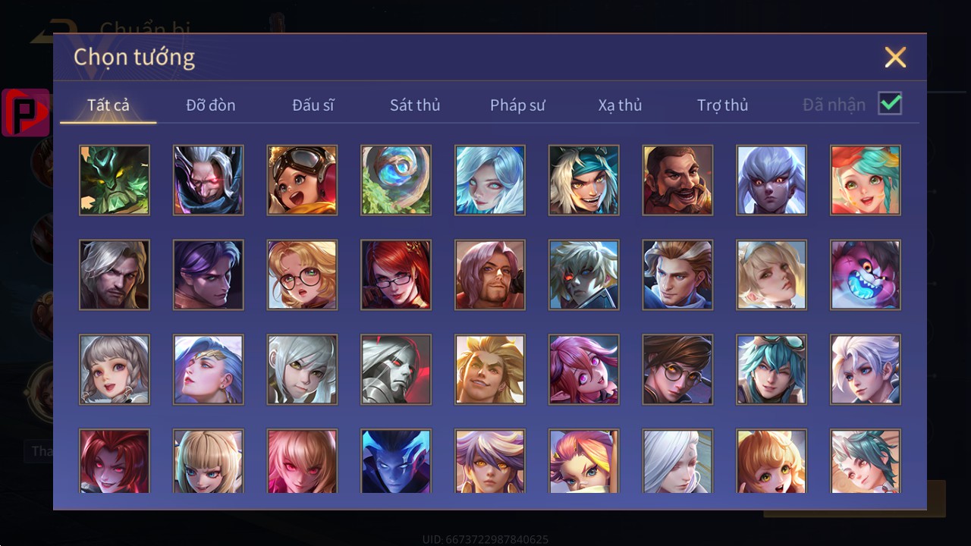Viewport: 971px width, 546px height.
Task: Select the blonde girl with round glasses
Action: (x=302, y=275)
